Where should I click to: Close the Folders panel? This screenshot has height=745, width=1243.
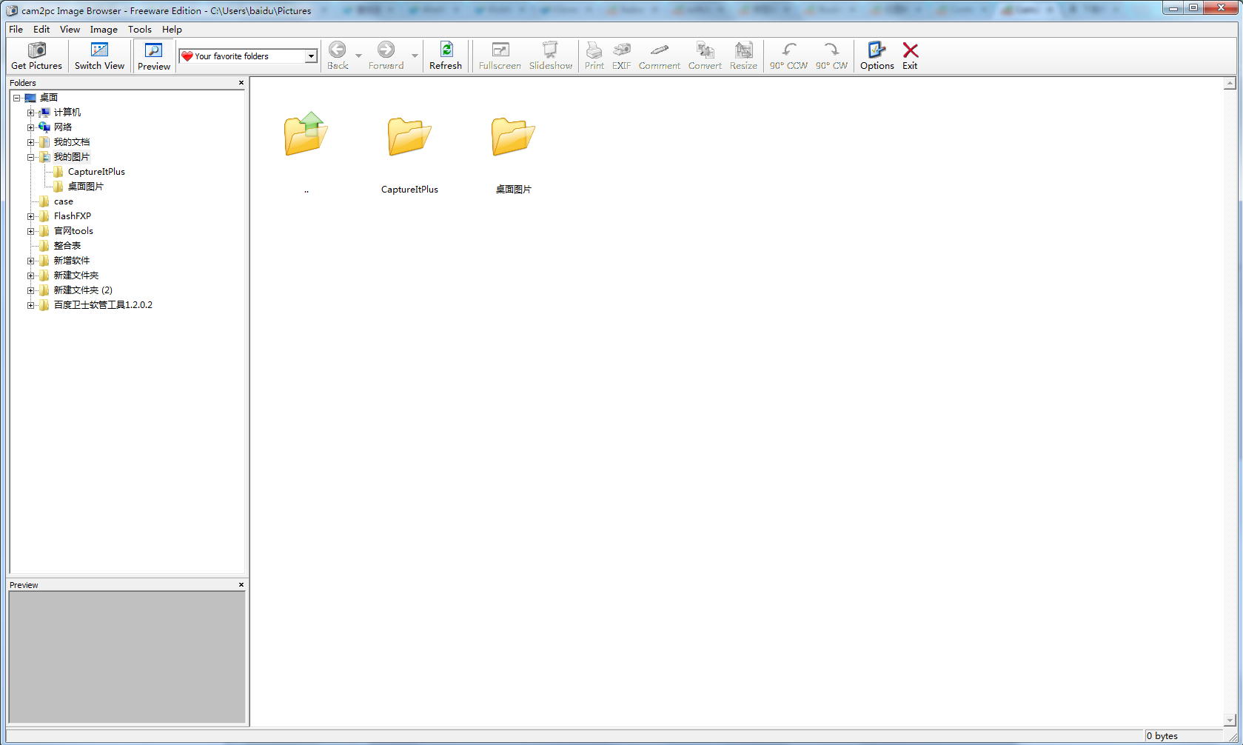pos(241,83)
